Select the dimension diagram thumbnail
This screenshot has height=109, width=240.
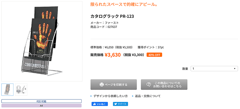pos(21,90)
